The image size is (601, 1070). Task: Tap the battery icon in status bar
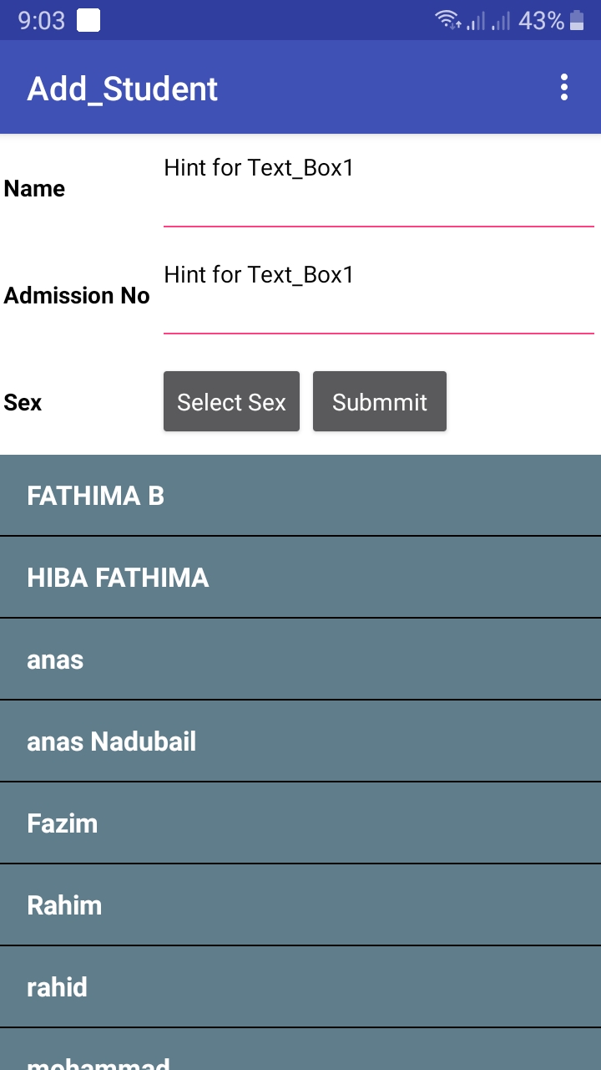click(577, 20)
